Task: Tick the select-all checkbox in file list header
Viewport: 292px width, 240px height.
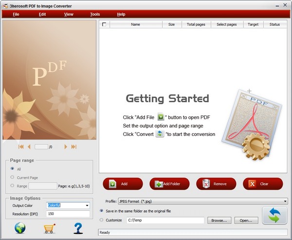Action: point(104,24)
